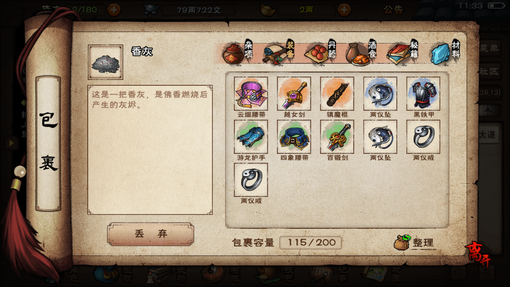Click the 丢弃 discard button
This screenshot has height=287, width=510.
[151, 234]
